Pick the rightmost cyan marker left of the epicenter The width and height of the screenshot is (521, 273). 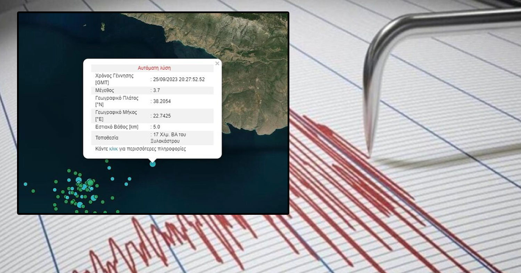point(130,179)
